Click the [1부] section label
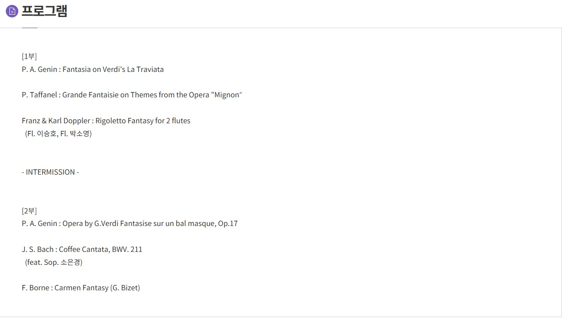Image resolution: width=563 pixels, height=318 pixels. click(29, 56)
